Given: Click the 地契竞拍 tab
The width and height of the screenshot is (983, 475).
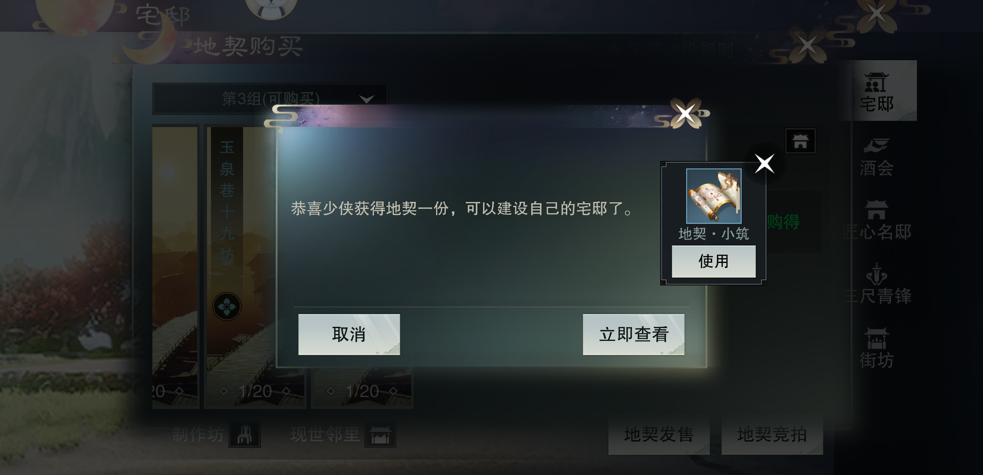Looking at the screenshot, I should pos(772,435).
